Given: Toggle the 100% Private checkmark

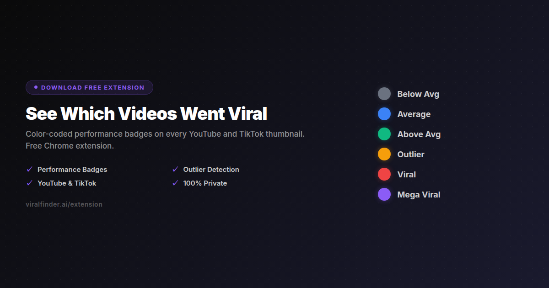Looking at the screenshot, I should click(x=175, y=183).
